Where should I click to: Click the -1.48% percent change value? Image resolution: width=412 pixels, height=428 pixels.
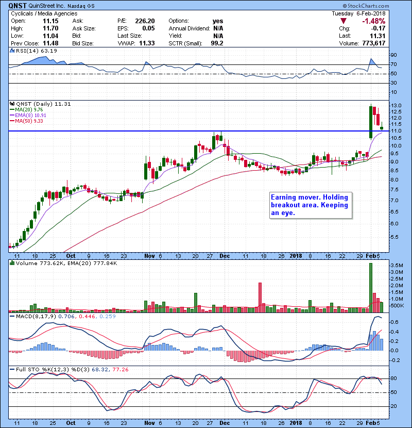(373, 21)
